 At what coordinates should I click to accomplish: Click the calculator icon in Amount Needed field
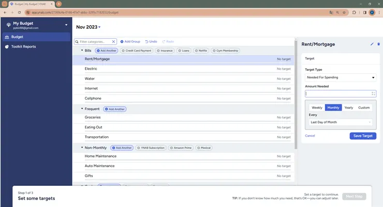(373, 93)
